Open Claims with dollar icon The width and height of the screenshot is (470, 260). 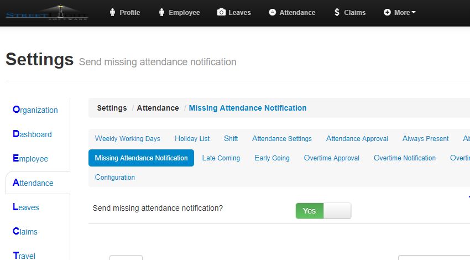click(x=349, y=12)
